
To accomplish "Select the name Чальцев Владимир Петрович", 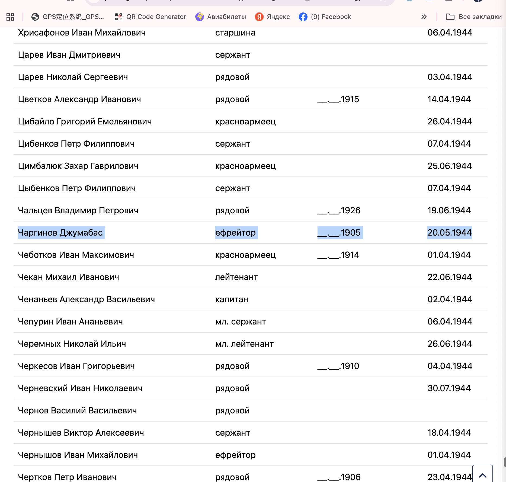I will (x=78, y=210).
